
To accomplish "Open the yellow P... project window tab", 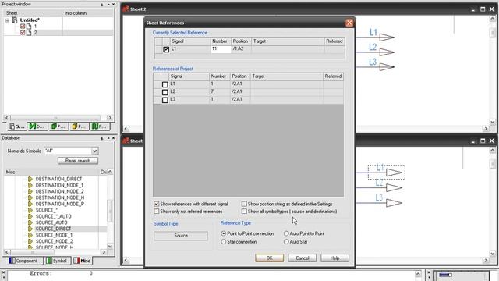I will (80, 126).
